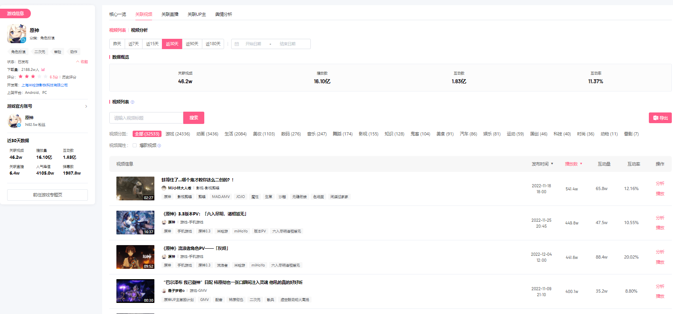
Task: Switch to the 关联直播 tab
Action: coord(170,14)
